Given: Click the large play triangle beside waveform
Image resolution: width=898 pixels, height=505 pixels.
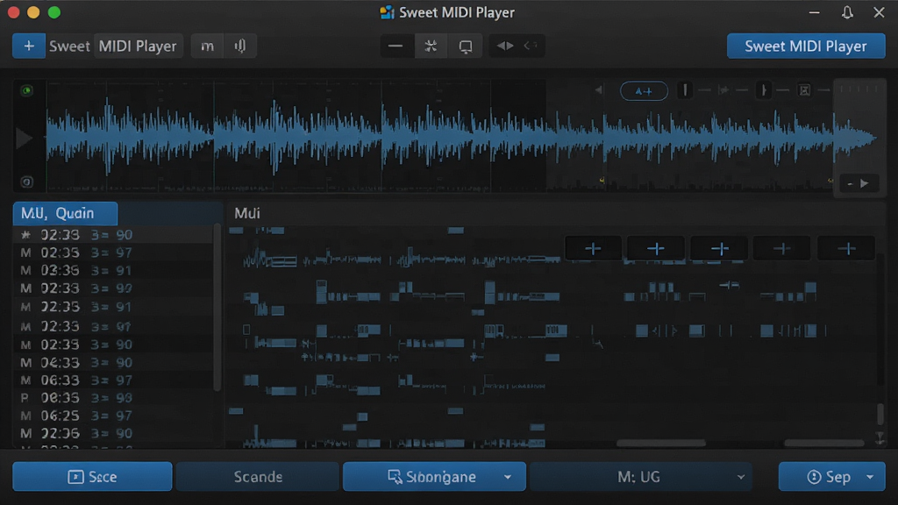Looking at the screenshot, I should [24, 139].
